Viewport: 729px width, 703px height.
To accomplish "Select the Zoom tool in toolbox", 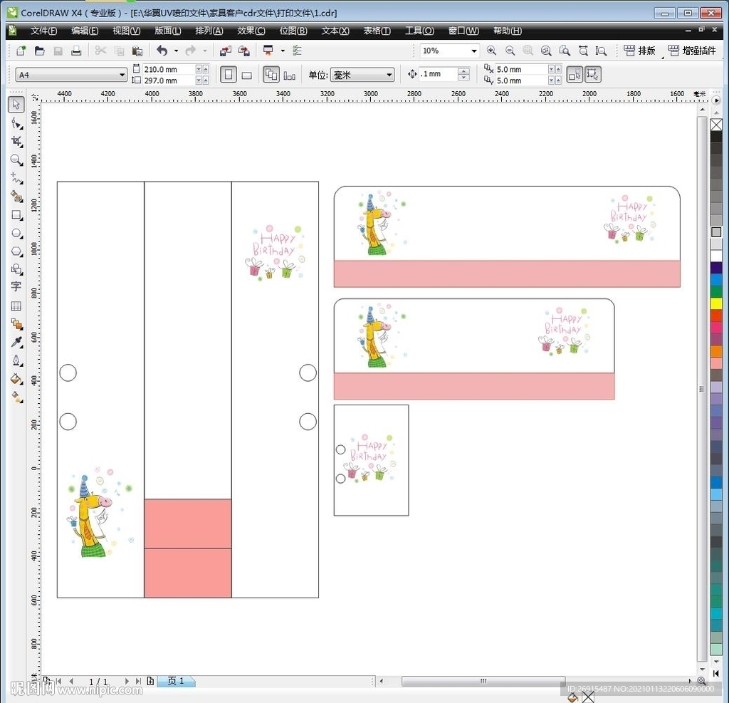I will pyautogui.click(x=16, y=160).
